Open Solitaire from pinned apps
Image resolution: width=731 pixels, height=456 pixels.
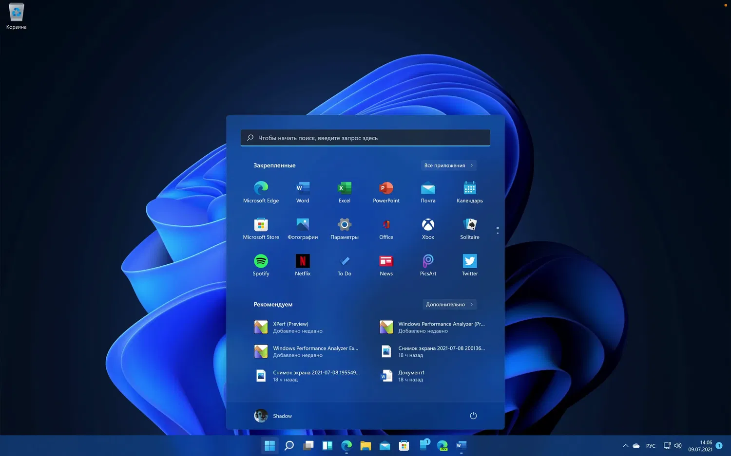470,228
